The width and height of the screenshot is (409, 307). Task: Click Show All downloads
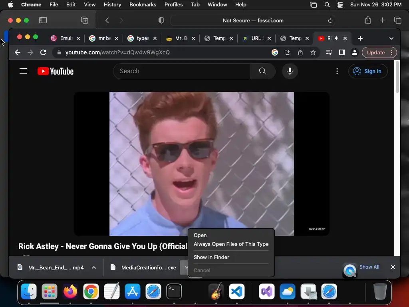(369, 267)
